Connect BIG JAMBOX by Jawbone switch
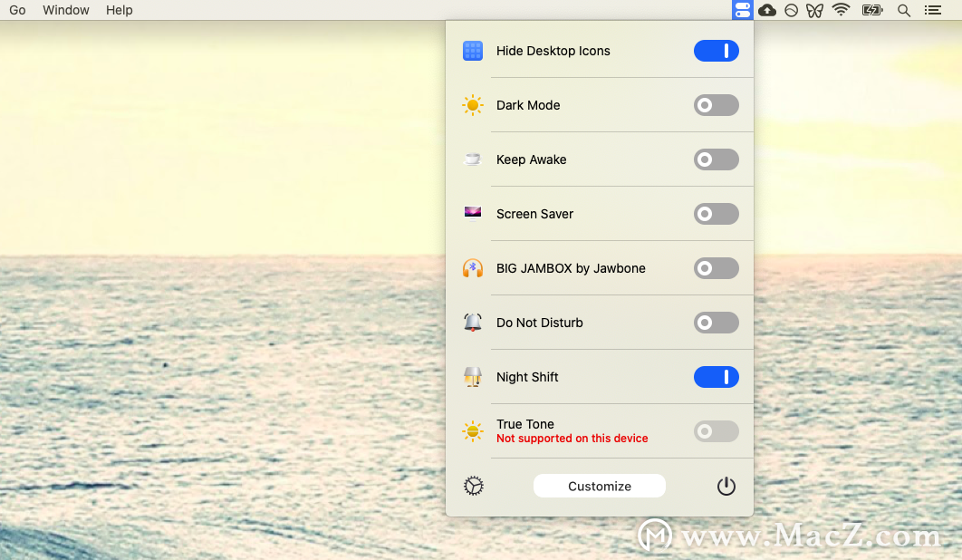Image resolution: width=962 pixels, height=560 pixels. (x=716, y=268)
